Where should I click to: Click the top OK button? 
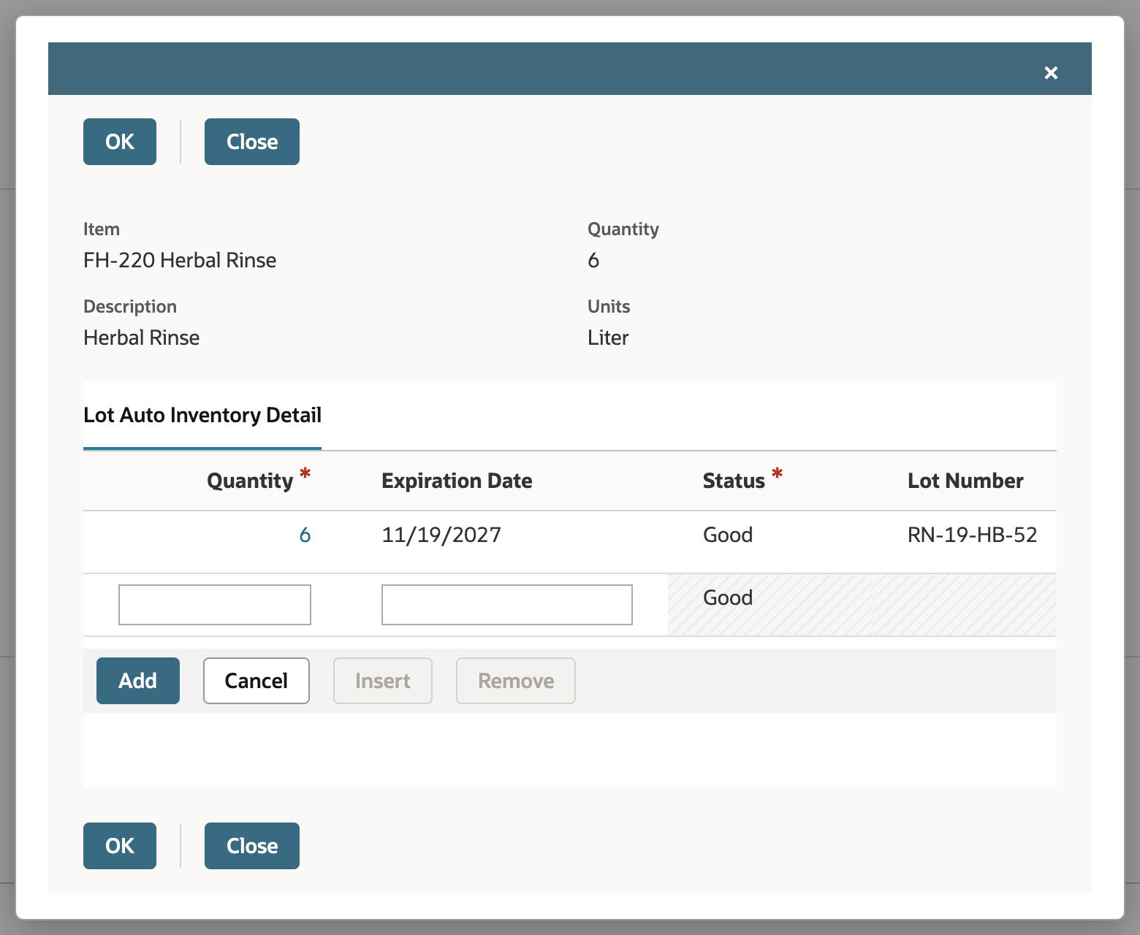click(120, 142)
